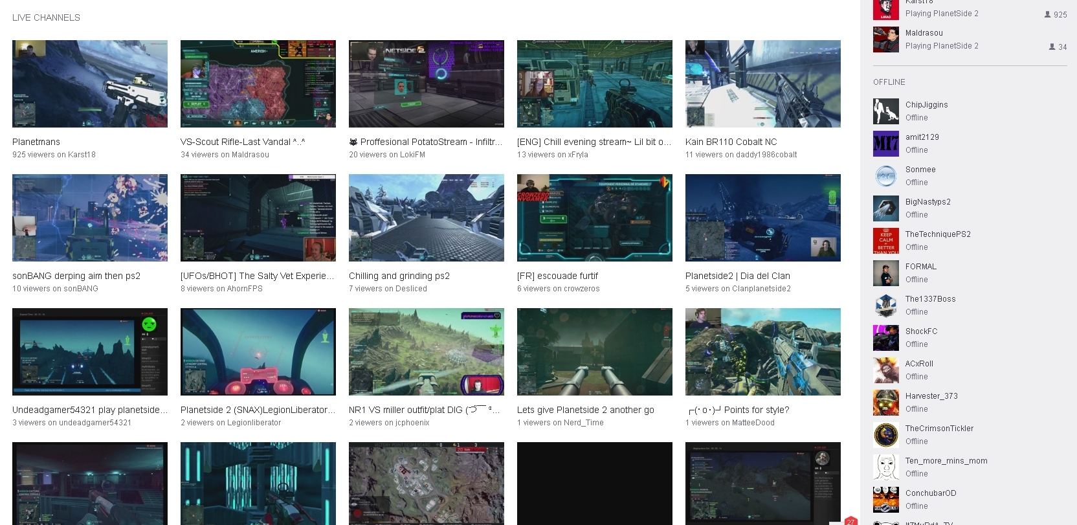1077x525 pixels.
Task: Open Maldrasou's avatar in the sidebar
Action: [886, 39]
